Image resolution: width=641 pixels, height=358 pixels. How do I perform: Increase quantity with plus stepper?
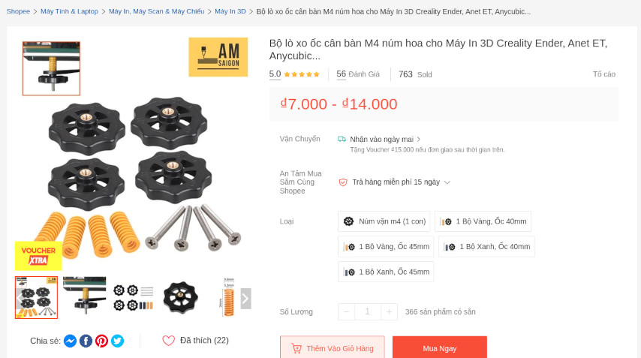389,311
